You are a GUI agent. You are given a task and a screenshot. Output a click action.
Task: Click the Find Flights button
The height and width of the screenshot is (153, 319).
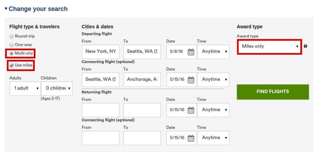(273, 92)
